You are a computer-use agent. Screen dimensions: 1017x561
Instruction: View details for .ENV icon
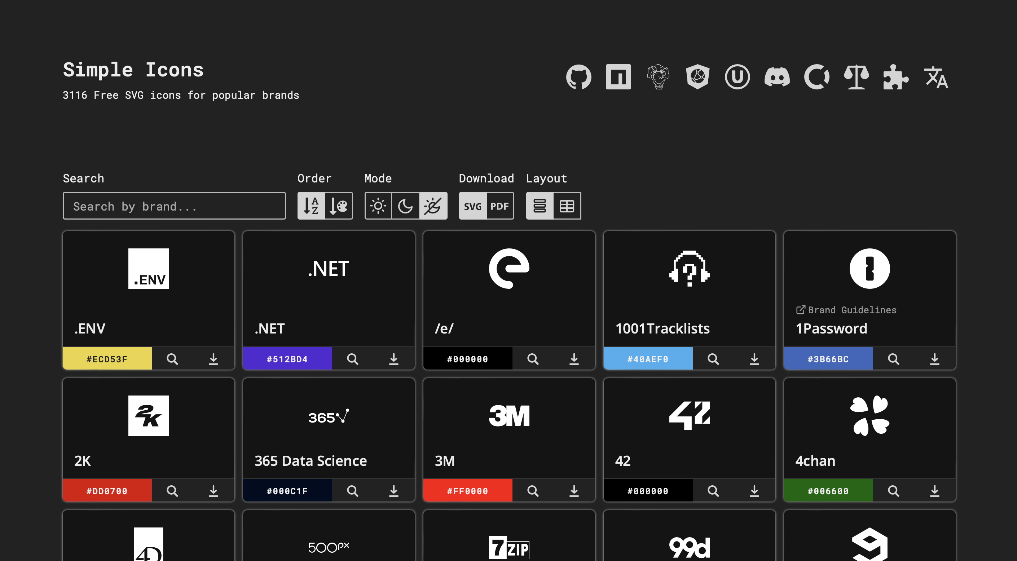[172, 358]
